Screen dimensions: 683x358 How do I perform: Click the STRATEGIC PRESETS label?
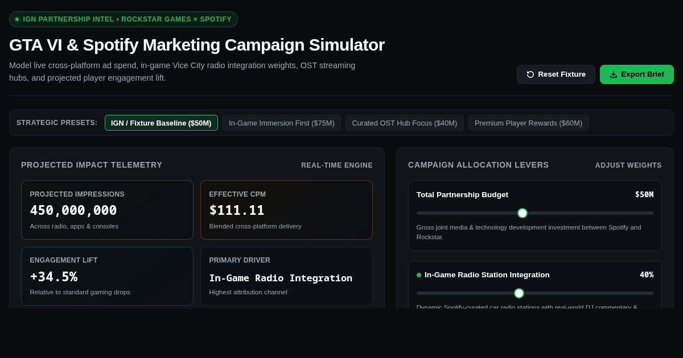[57, 123]
